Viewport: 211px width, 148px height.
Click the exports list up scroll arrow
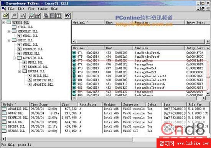[208, 48]
